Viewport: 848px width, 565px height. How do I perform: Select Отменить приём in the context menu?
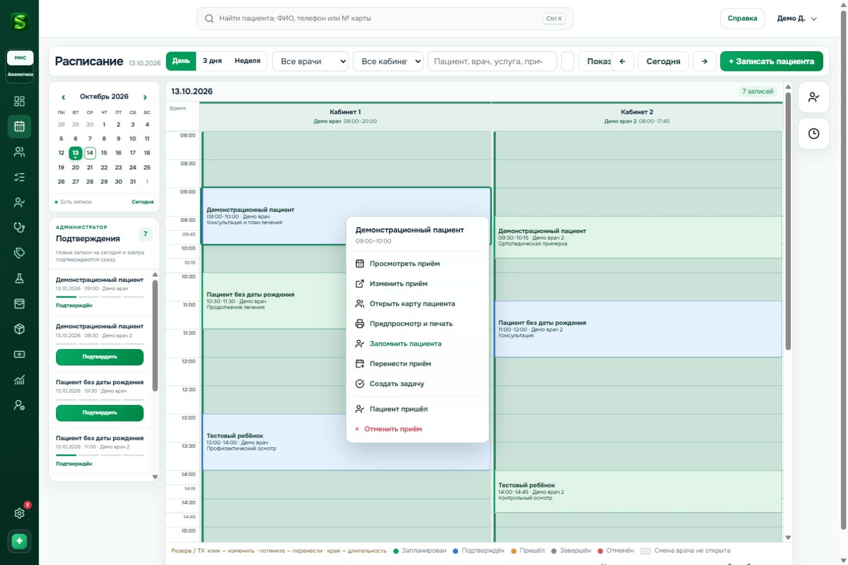[x=417, y=429]
